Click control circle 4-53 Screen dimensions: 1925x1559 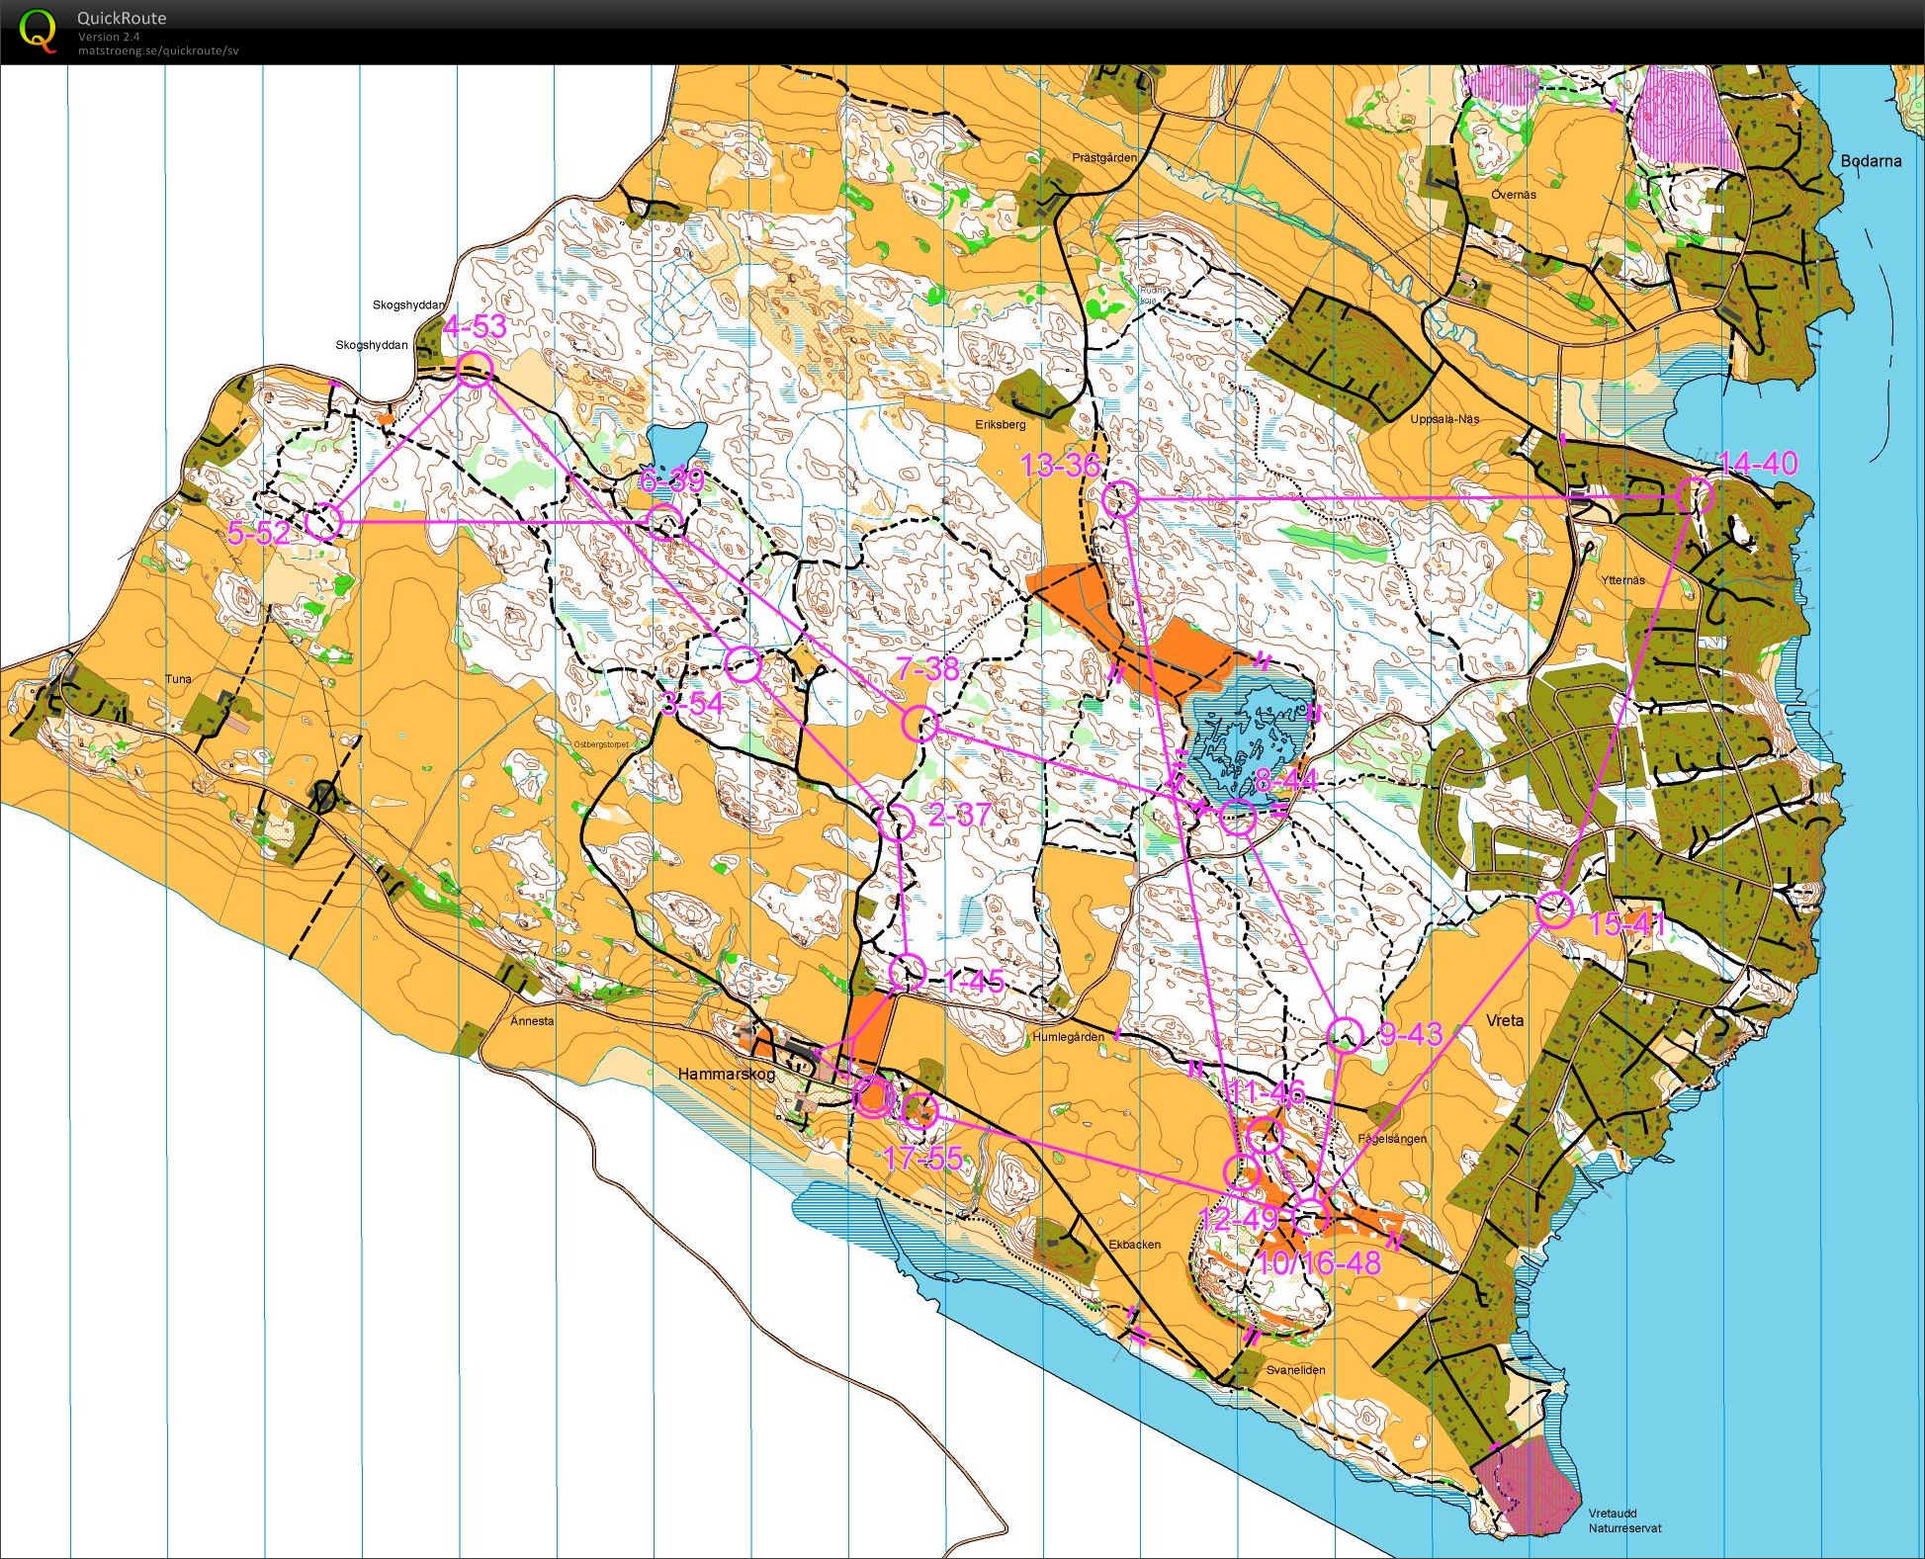pyautogui.click(x=475, y=369)
